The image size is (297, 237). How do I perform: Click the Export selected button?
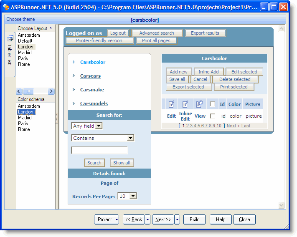point(188,87)
